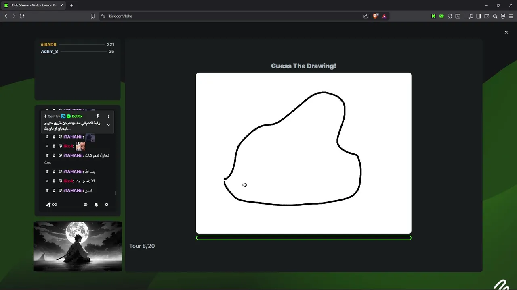
Task: Click the Guess The Drawing! heading
Action: (x=303, y=66)
